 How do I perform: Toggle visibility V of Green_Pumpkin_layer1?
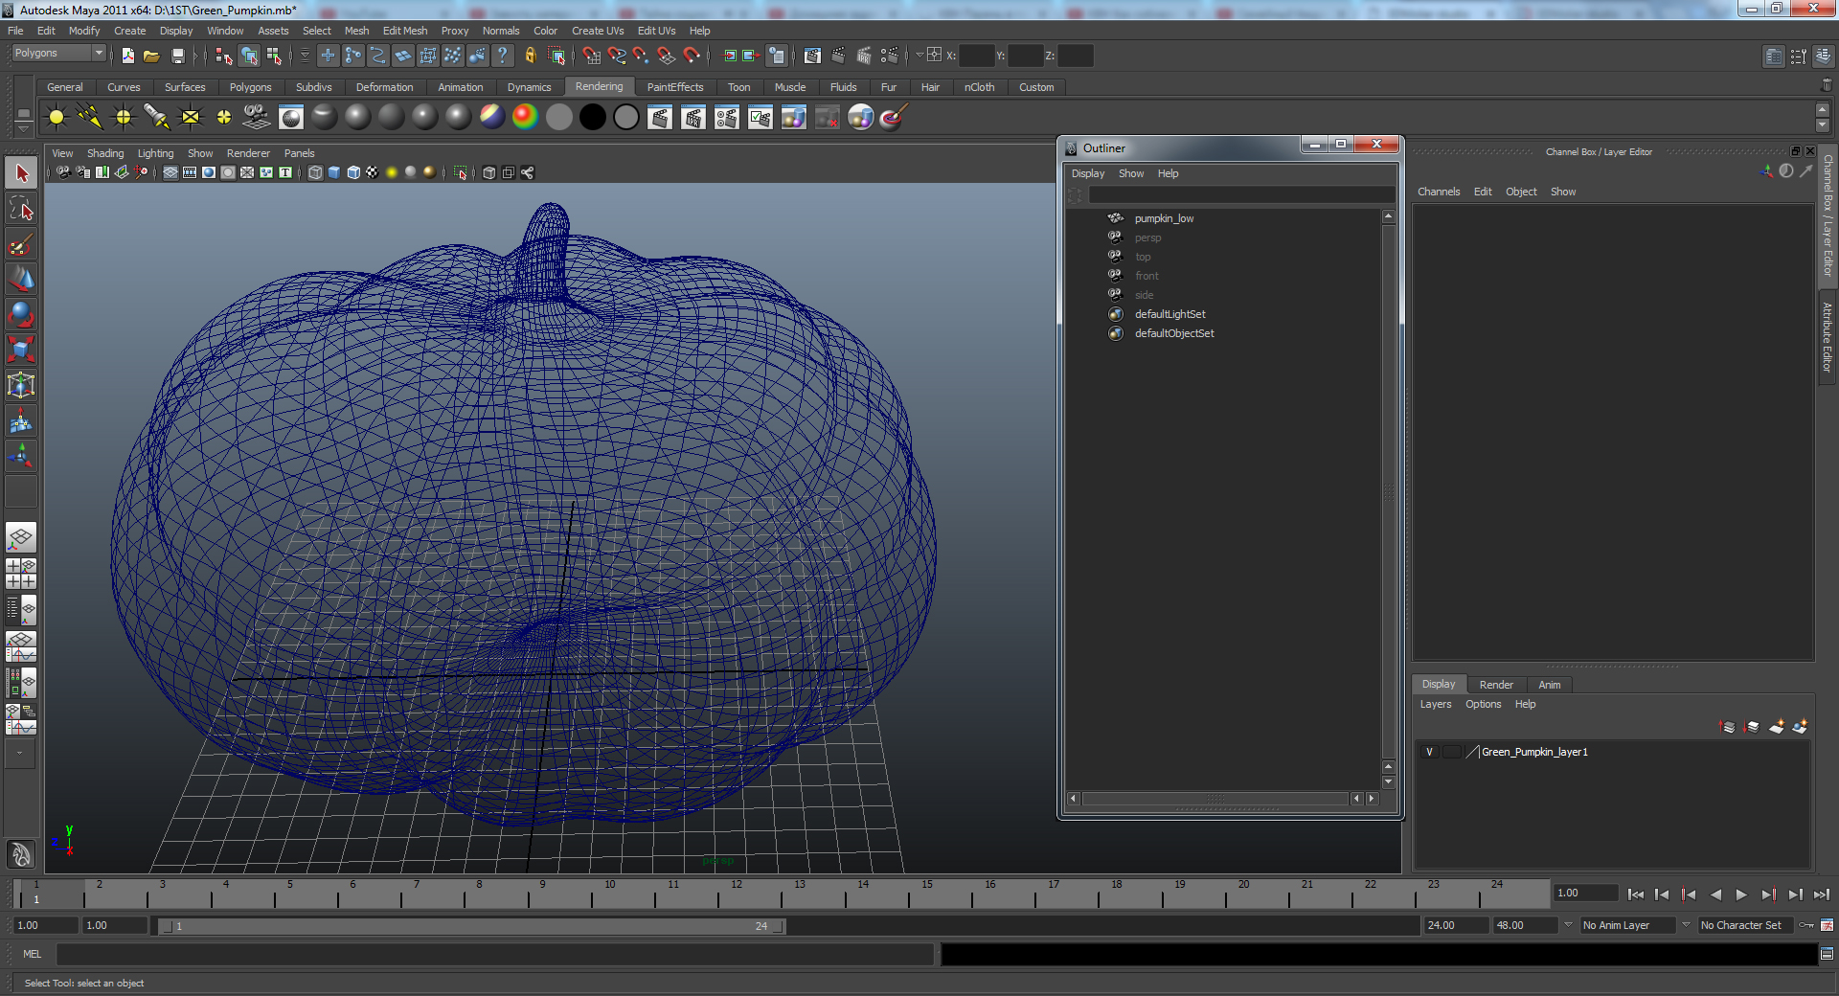pyautogui.click(x=1429, y=752)
